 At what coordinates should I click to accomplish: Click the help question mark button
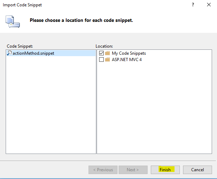193,5
